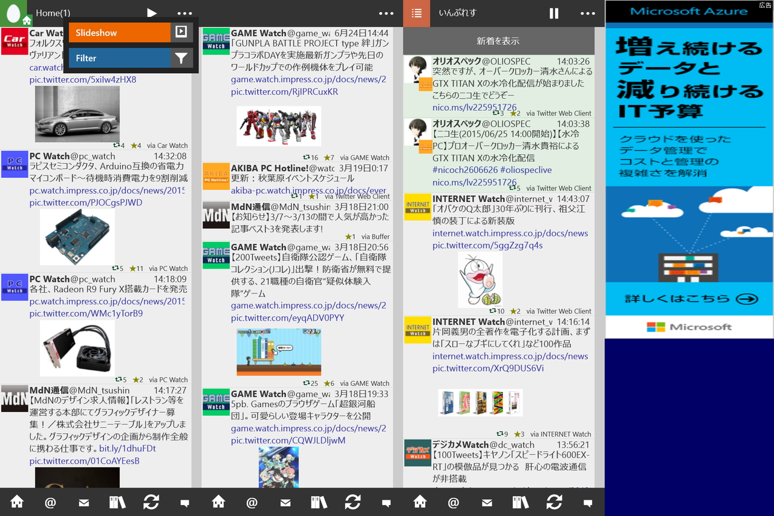Show mentions (@) under the middle column

pyautogui.click(x=252, y=502)
